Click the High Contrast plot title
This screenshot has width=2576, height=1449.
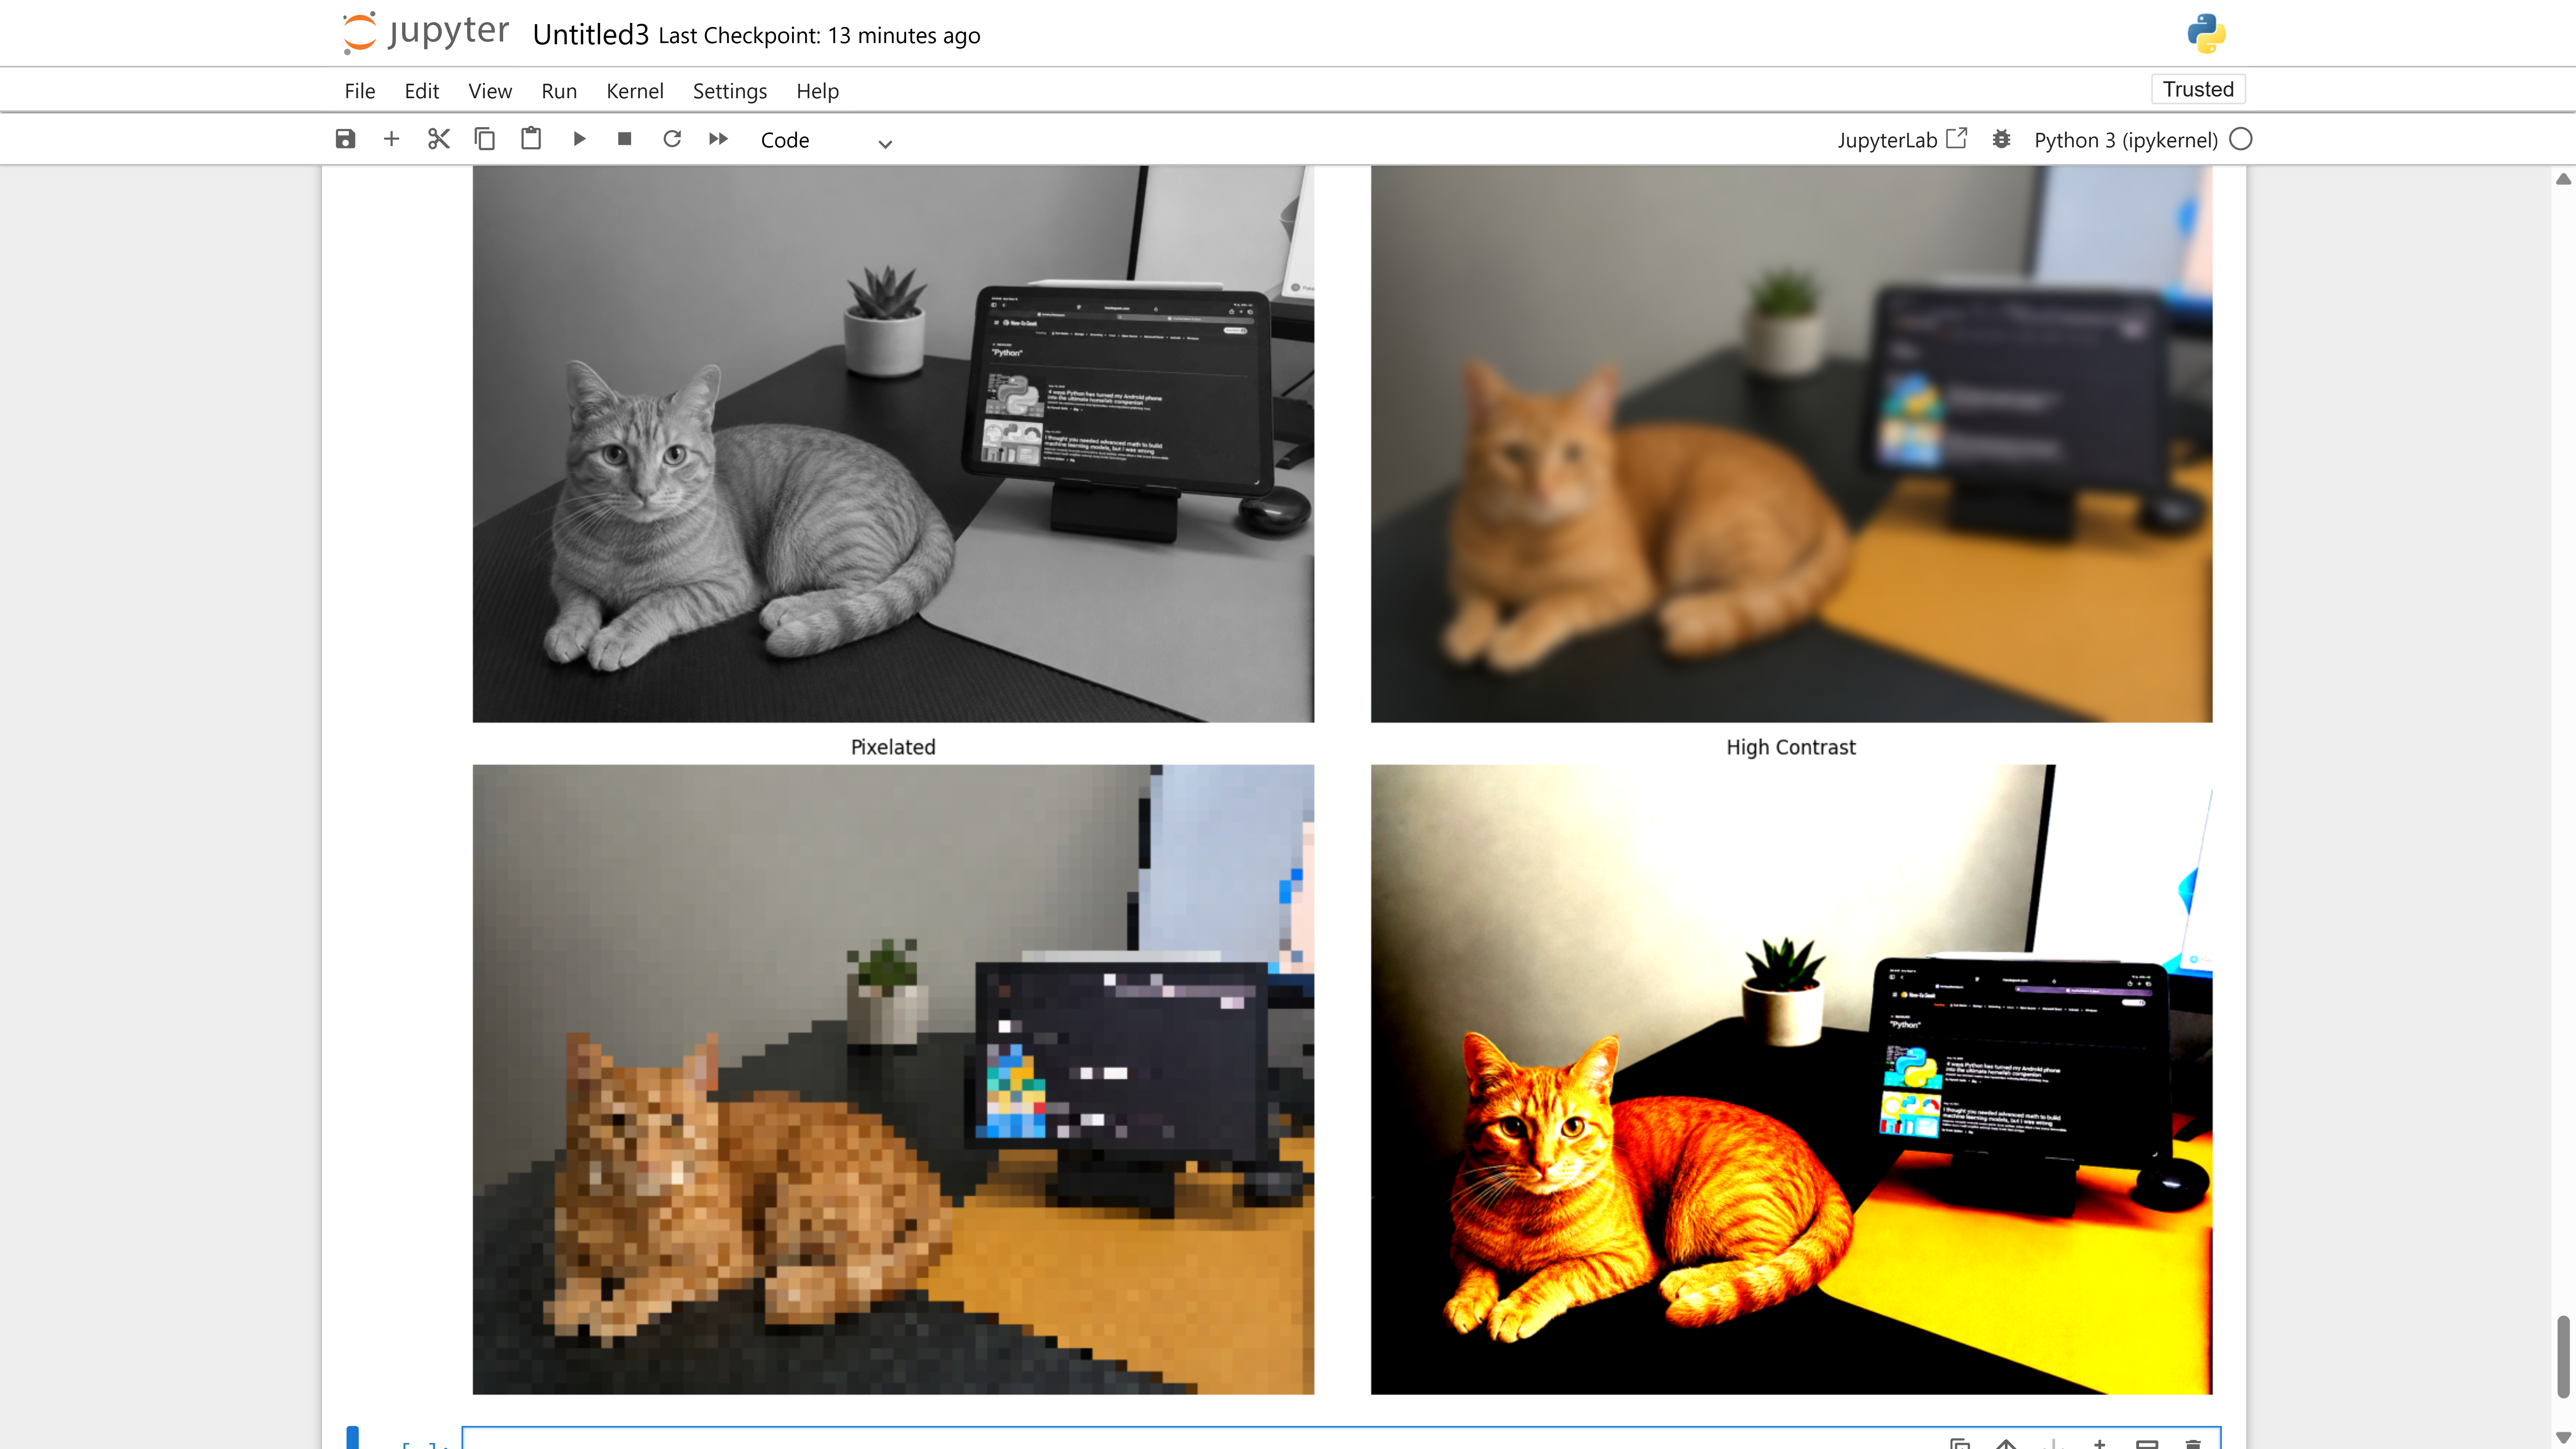(x=1791, y=747)
